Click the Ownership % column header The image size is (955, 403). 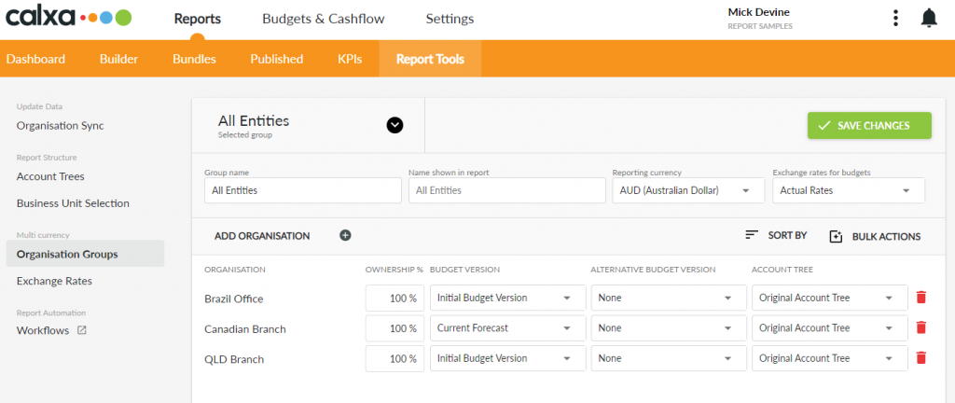394,270
